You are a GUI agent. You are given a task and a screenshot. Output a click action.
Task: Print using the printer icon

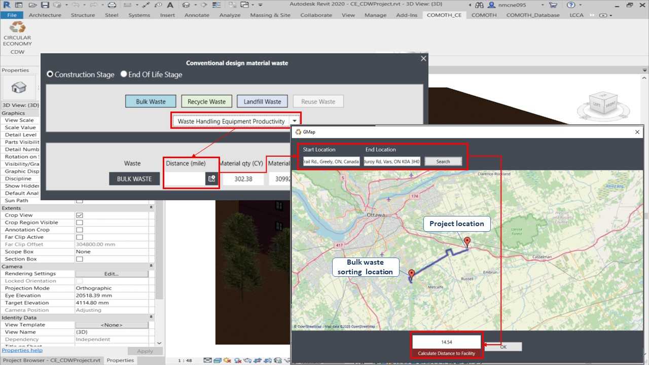click(x=112, y=5)
